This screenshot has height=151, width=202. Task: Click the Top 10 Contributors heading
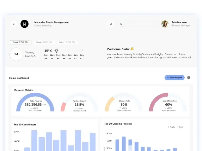click(x=25, y=125)
